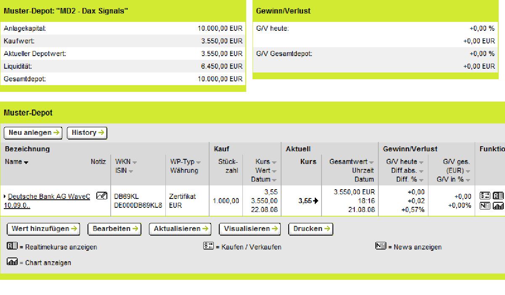Viewport: 505px width, 295px height.
Task: Click the Zertifikat type cell
Action: 183,197
